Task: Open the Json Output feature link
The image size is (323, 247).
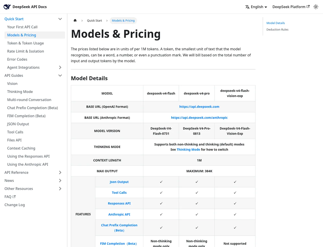Action: [x=119, y=182]
